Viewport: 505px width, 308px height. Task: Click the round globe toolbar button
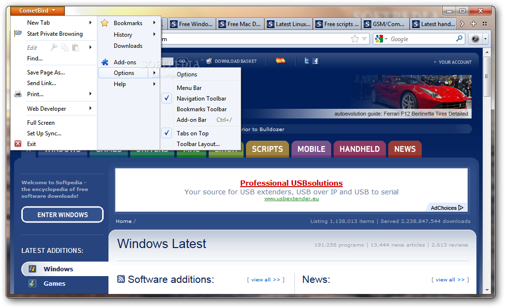click(475, 39)
